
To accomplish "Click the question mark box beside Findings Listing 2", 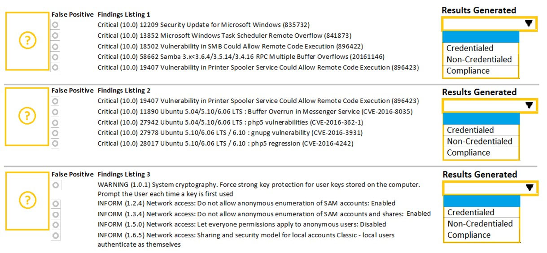I will click(x=27, y=116).
